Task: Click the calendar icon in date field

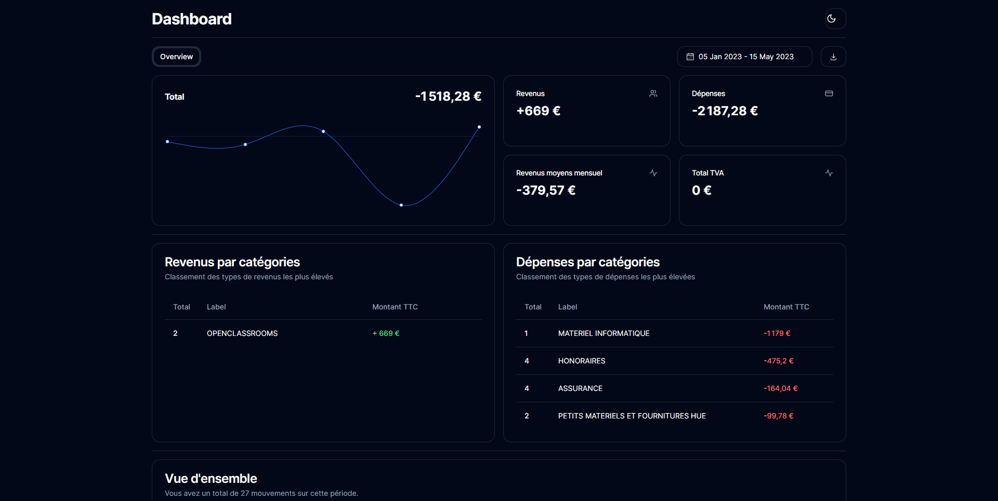Action: [x=690, y=57]
